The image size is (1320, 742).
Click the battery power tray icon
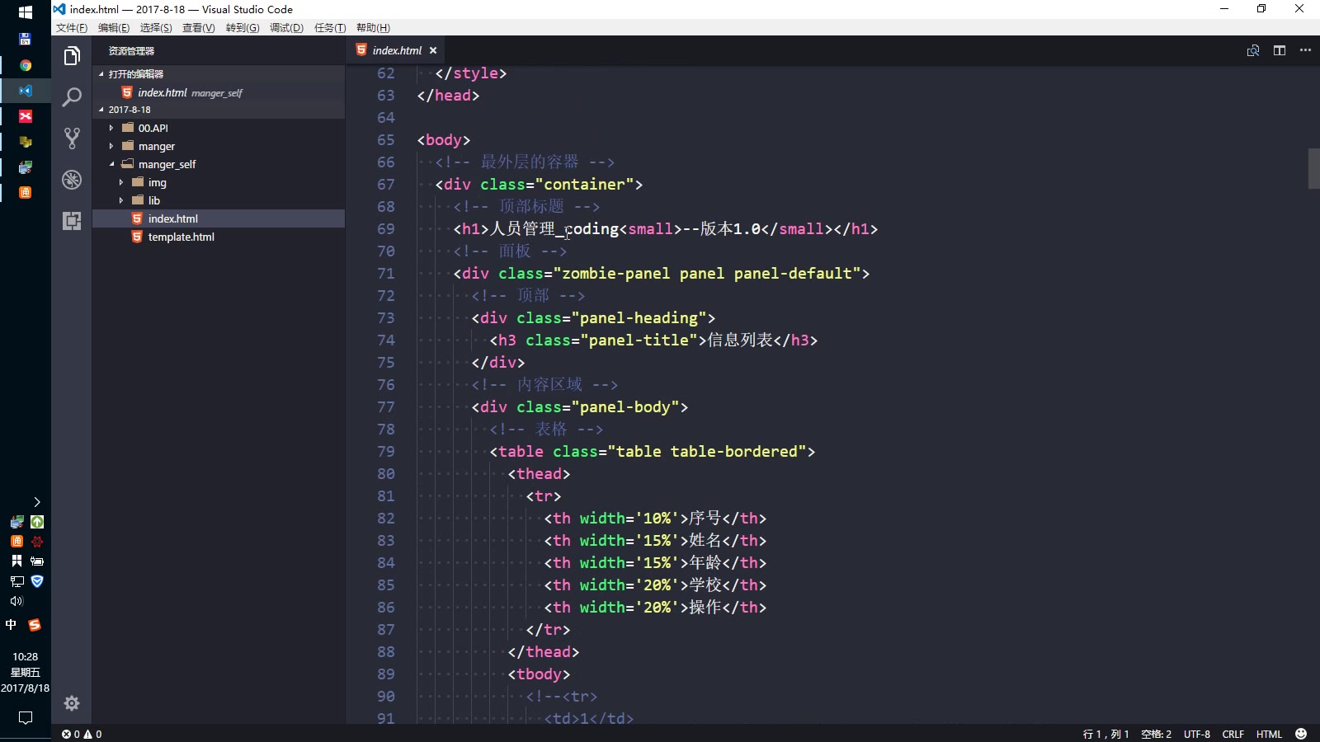pyautogui.click(x=37, y=561)
